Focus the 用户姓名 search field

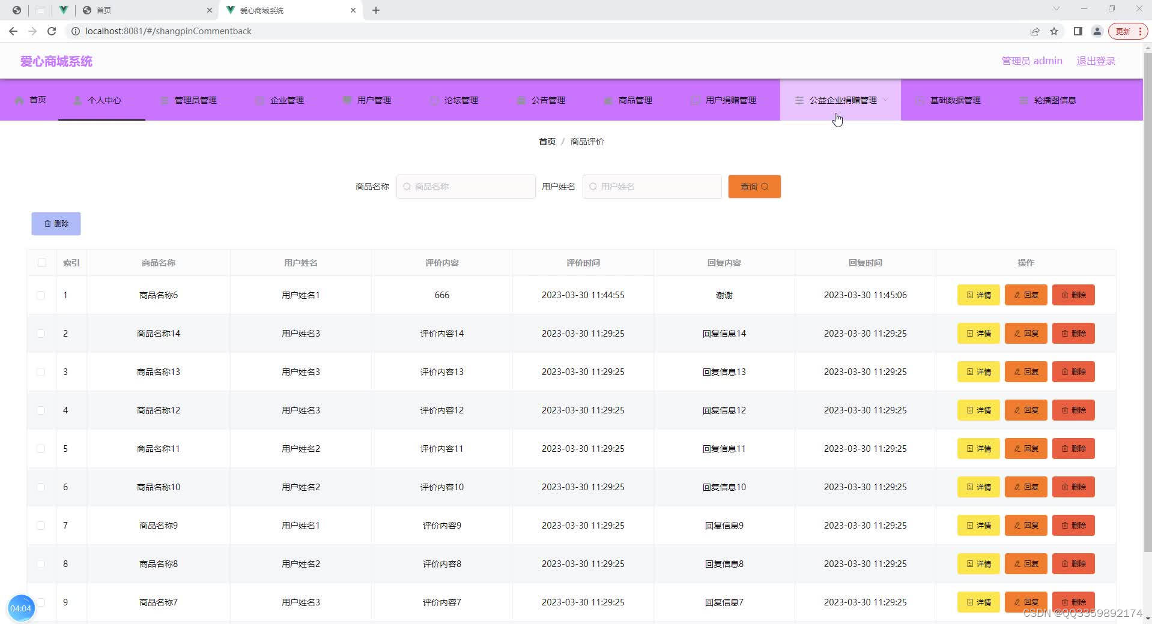pos(652,187)
